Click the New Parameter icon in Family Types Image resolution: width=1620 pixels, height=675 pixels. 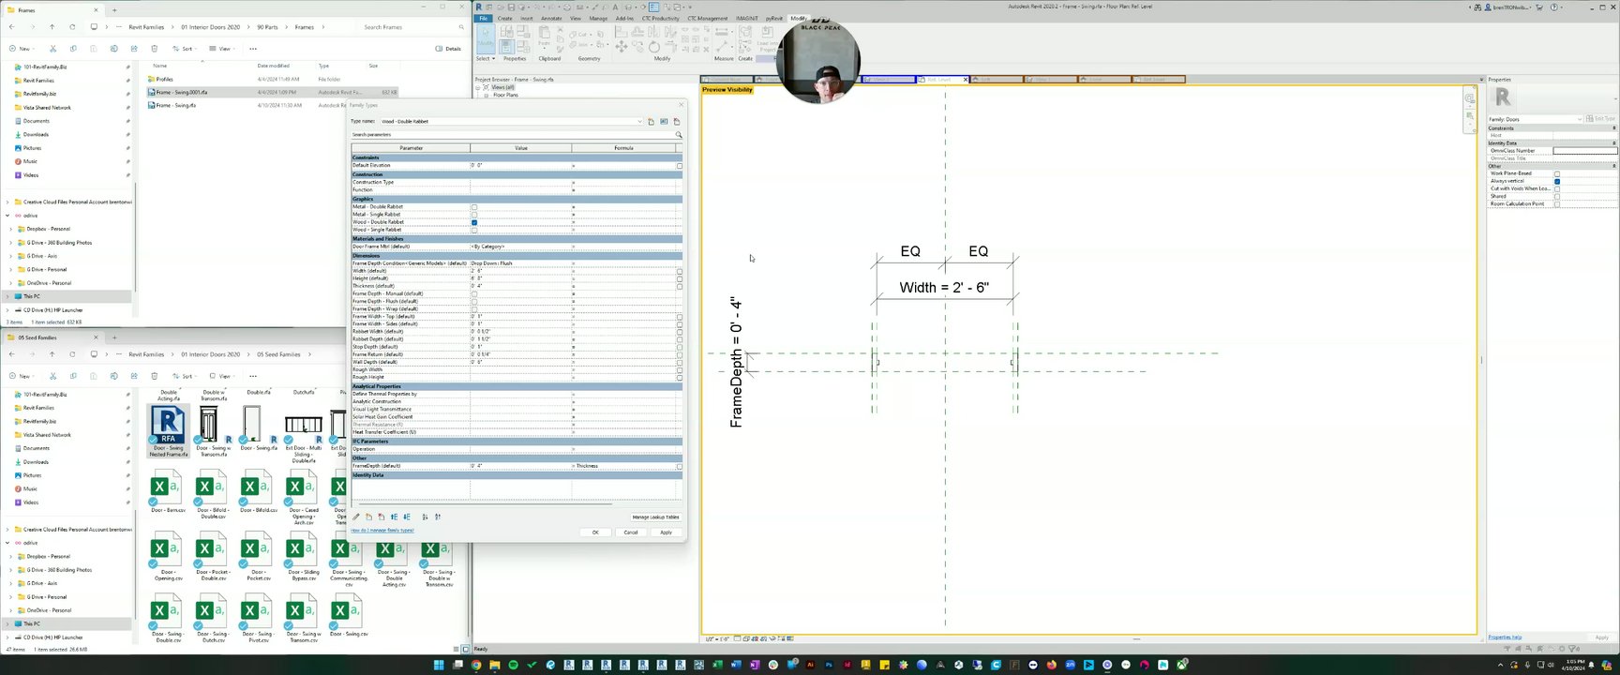368,517
